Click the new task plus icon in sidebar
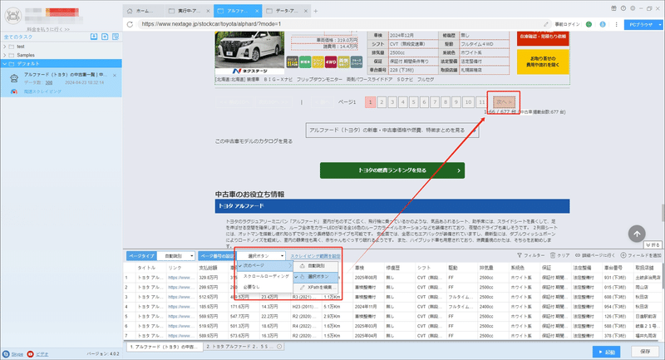This screenshot has width=665, height=360. 105,37
